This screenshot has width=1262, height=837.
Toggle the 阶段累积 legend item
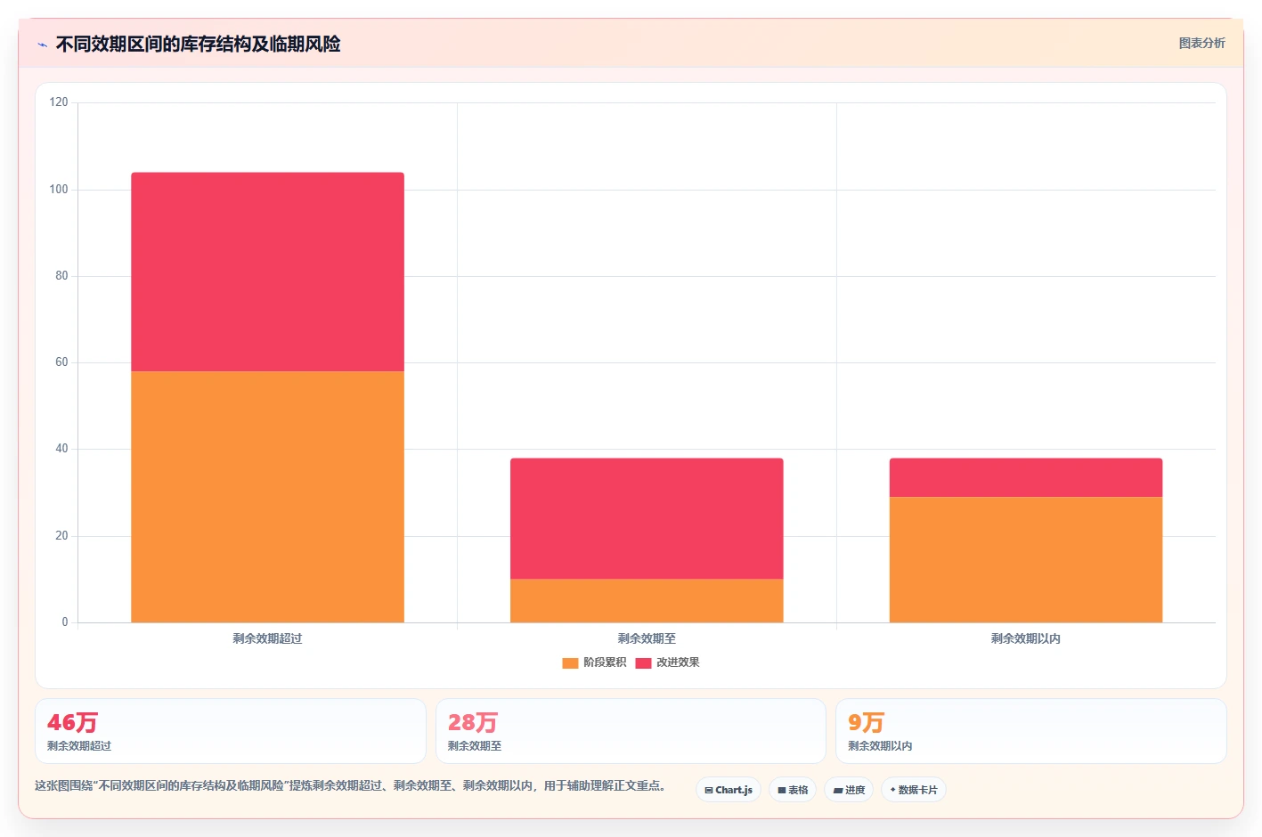[594, 662]
